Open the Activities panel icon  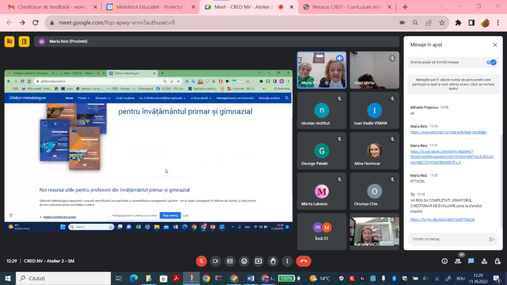pos(484,261)
